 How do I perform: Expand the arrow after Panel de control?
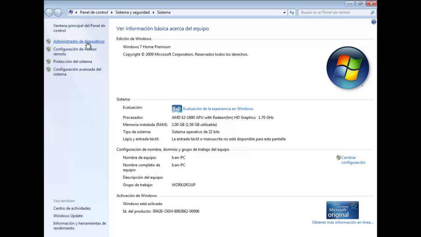point(112,13)
